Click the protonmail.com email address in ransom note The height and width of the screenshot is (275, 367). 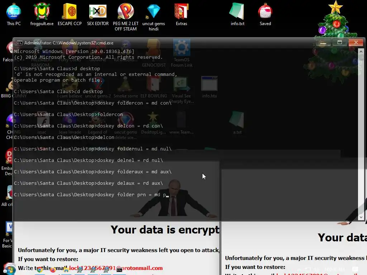coord(116,268)
